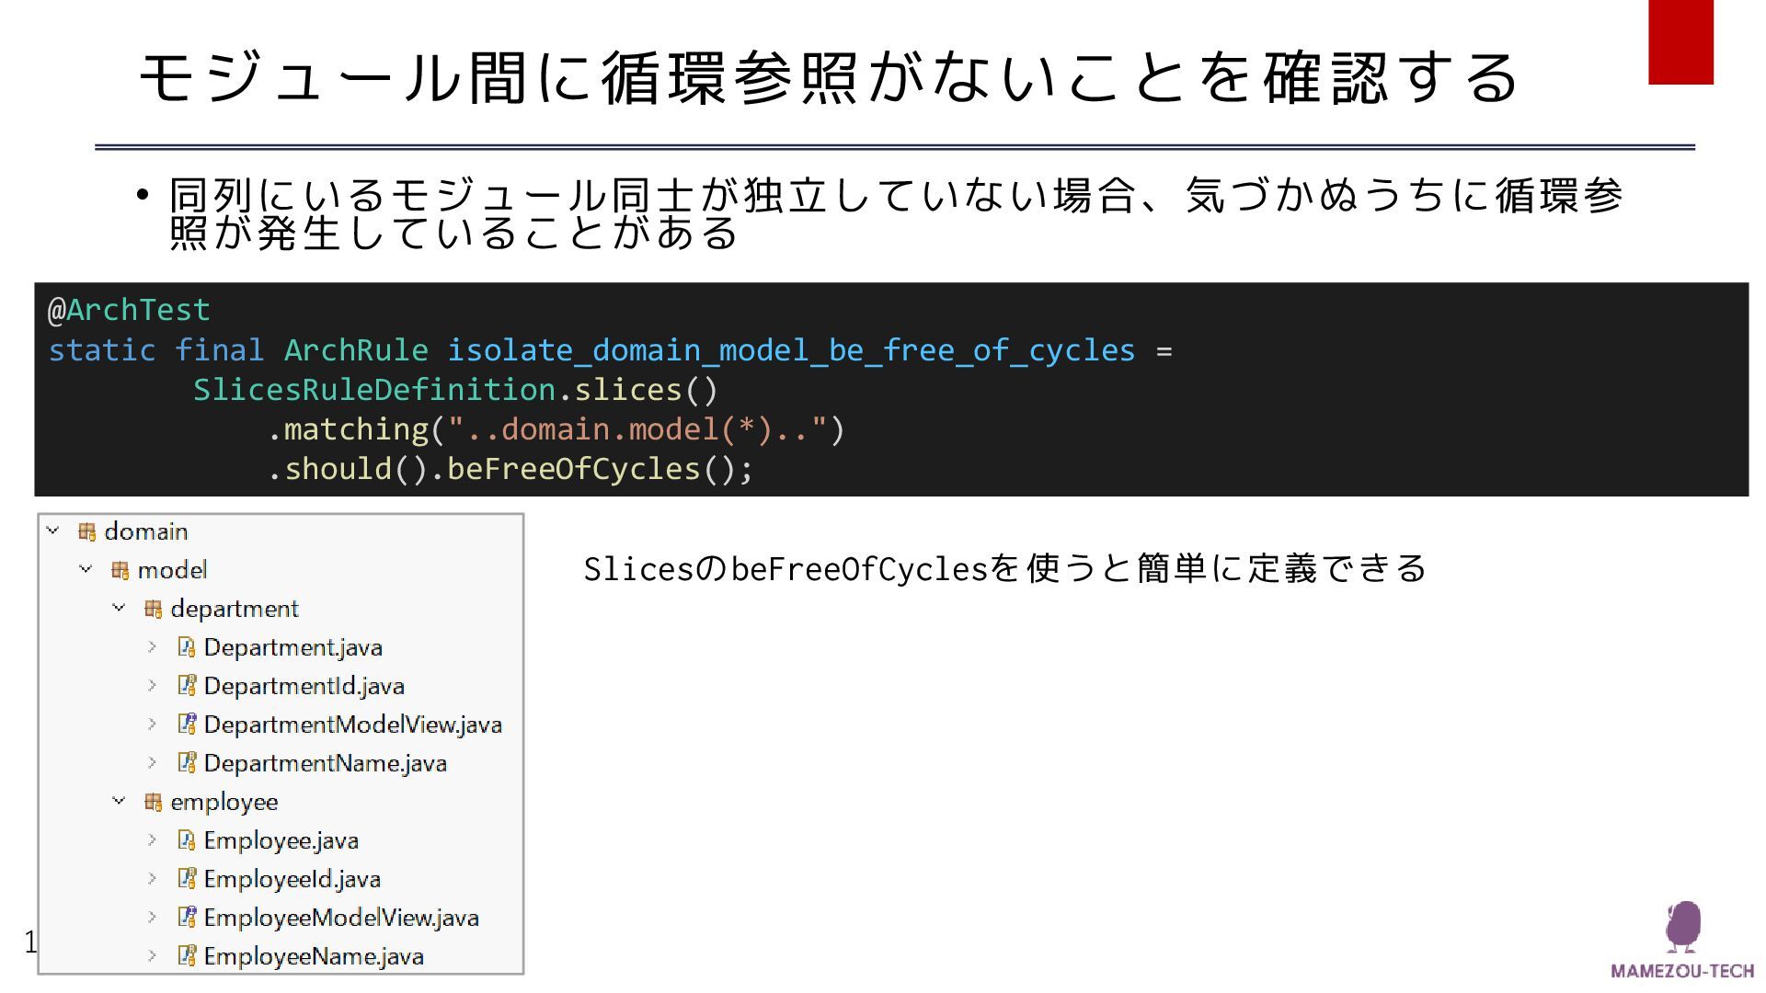Click the Department.java file icon
Image resolution: width=1766 pixels, height=993 pixels.
187,647
